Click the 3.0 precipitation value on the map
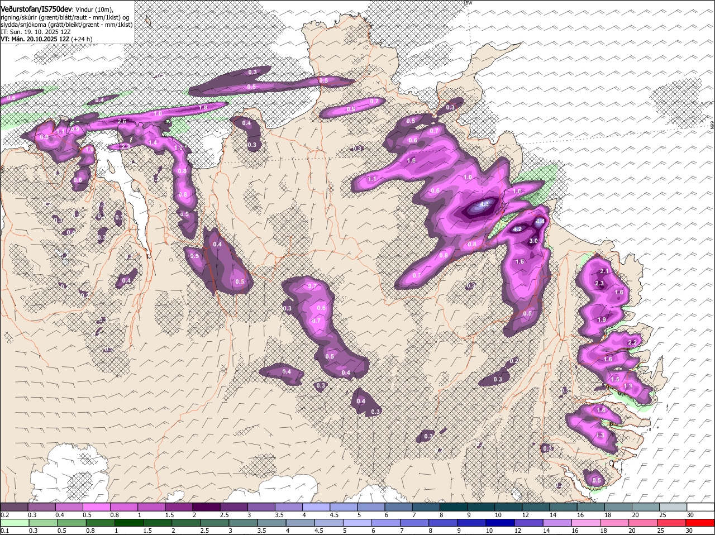The height and width of the screenshot is (535, 715). click(x=533, y=241)
